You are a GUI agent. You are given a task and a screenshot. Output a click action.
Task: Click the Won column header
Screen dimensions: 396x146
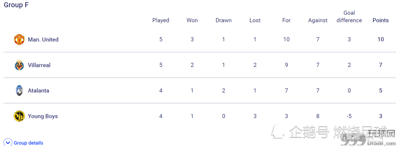click(x=192, y=21)
